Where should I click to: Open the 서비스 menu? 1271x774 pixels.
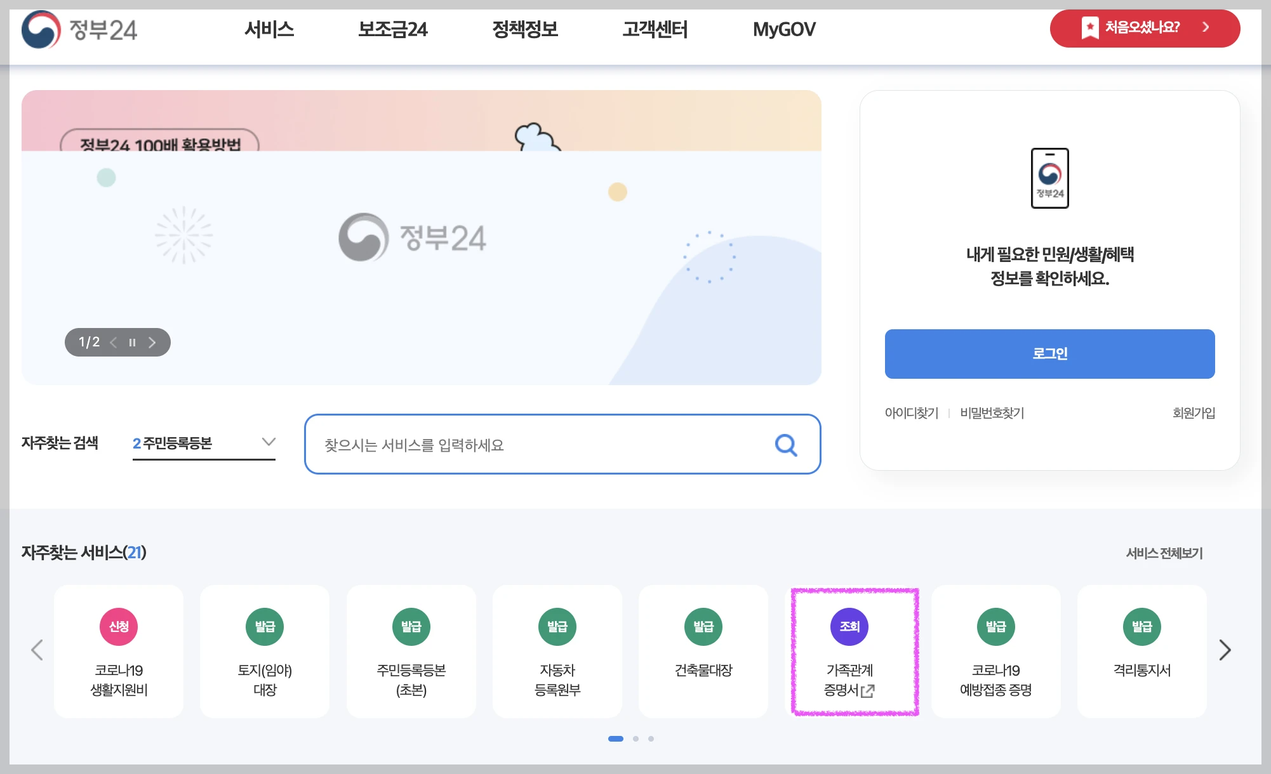tap(269, 29)
